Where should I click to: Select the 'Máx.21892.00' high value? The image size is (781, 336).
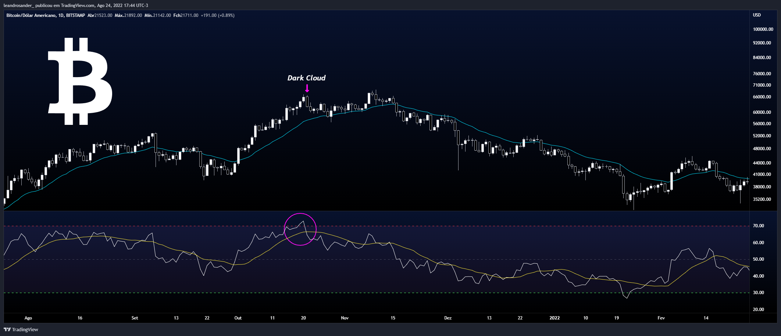click(x=128, y=15)
